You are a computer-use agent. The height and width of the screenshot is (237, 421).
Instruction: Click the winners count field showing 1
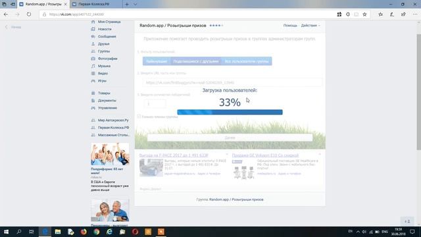click(155, 104)
